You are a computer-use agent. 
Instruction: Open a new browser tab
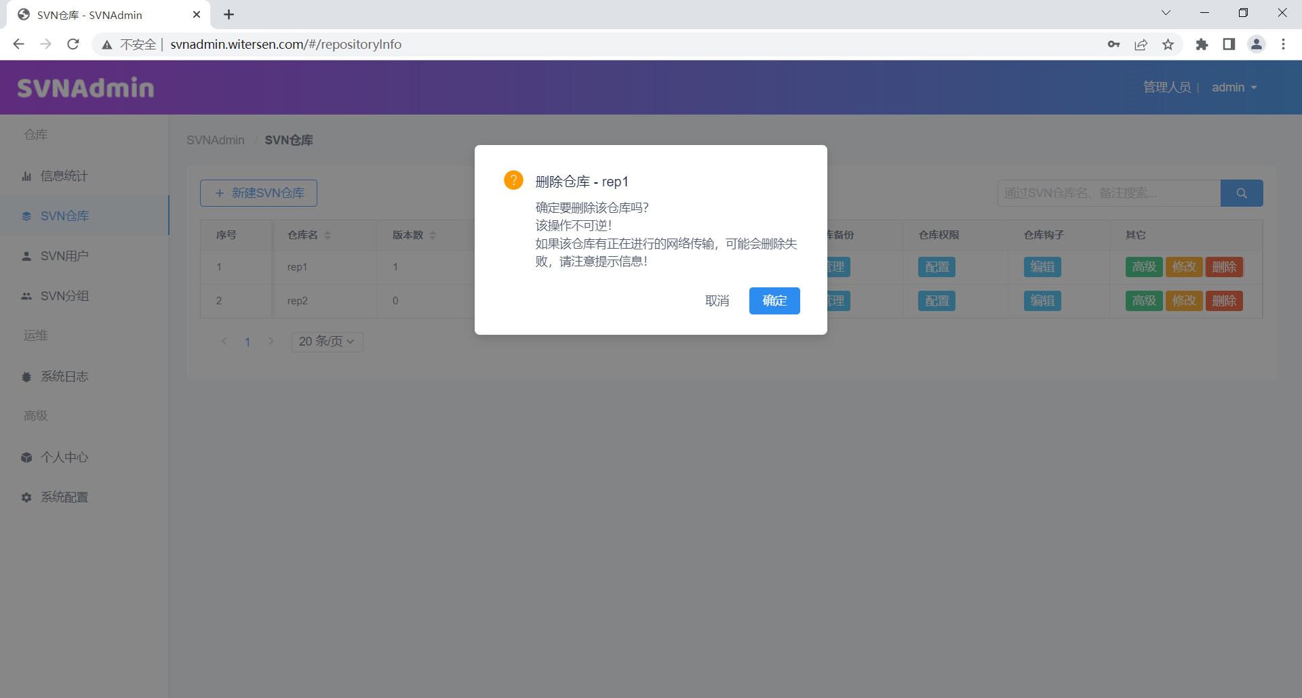click(x=229, y=14)
